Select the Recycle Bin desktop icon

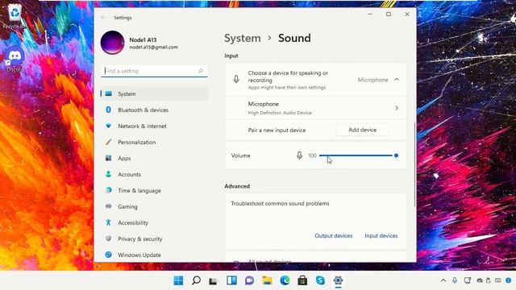(x=15, y=16)
